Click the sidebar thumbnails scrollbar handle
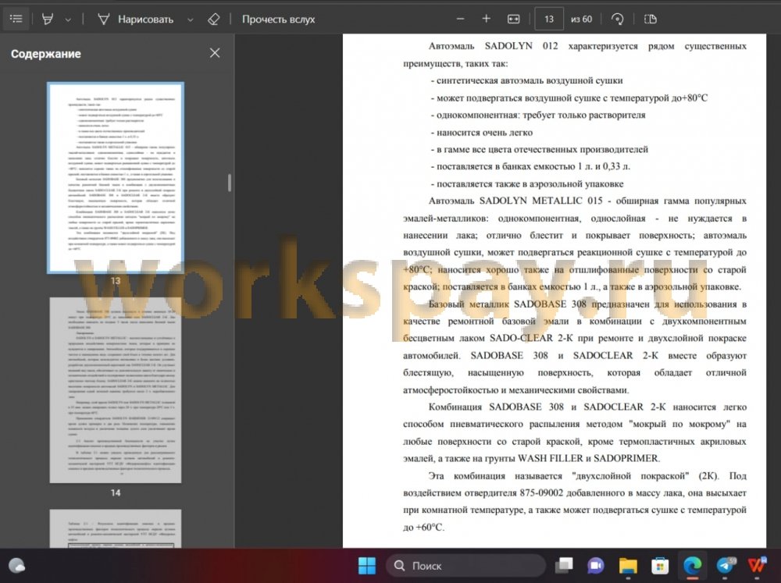781x583 pixels. [229, 183]
